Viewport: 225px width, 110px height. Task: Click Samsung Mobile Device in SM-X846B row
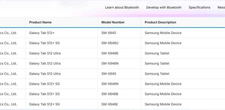click(163, 94)
